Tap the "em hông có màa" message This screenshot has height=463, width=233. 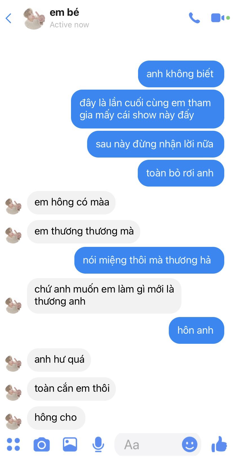pos(71,202)
